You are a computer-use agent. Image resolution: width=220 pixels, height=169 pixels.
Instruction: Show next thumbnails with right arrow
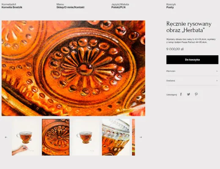tap(141, 137)
